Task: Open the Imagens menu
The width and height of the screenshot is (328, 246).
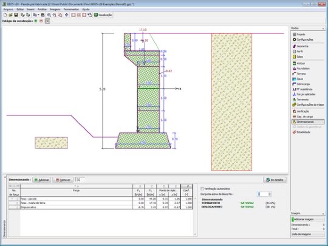Action: (x=55, y=9)
